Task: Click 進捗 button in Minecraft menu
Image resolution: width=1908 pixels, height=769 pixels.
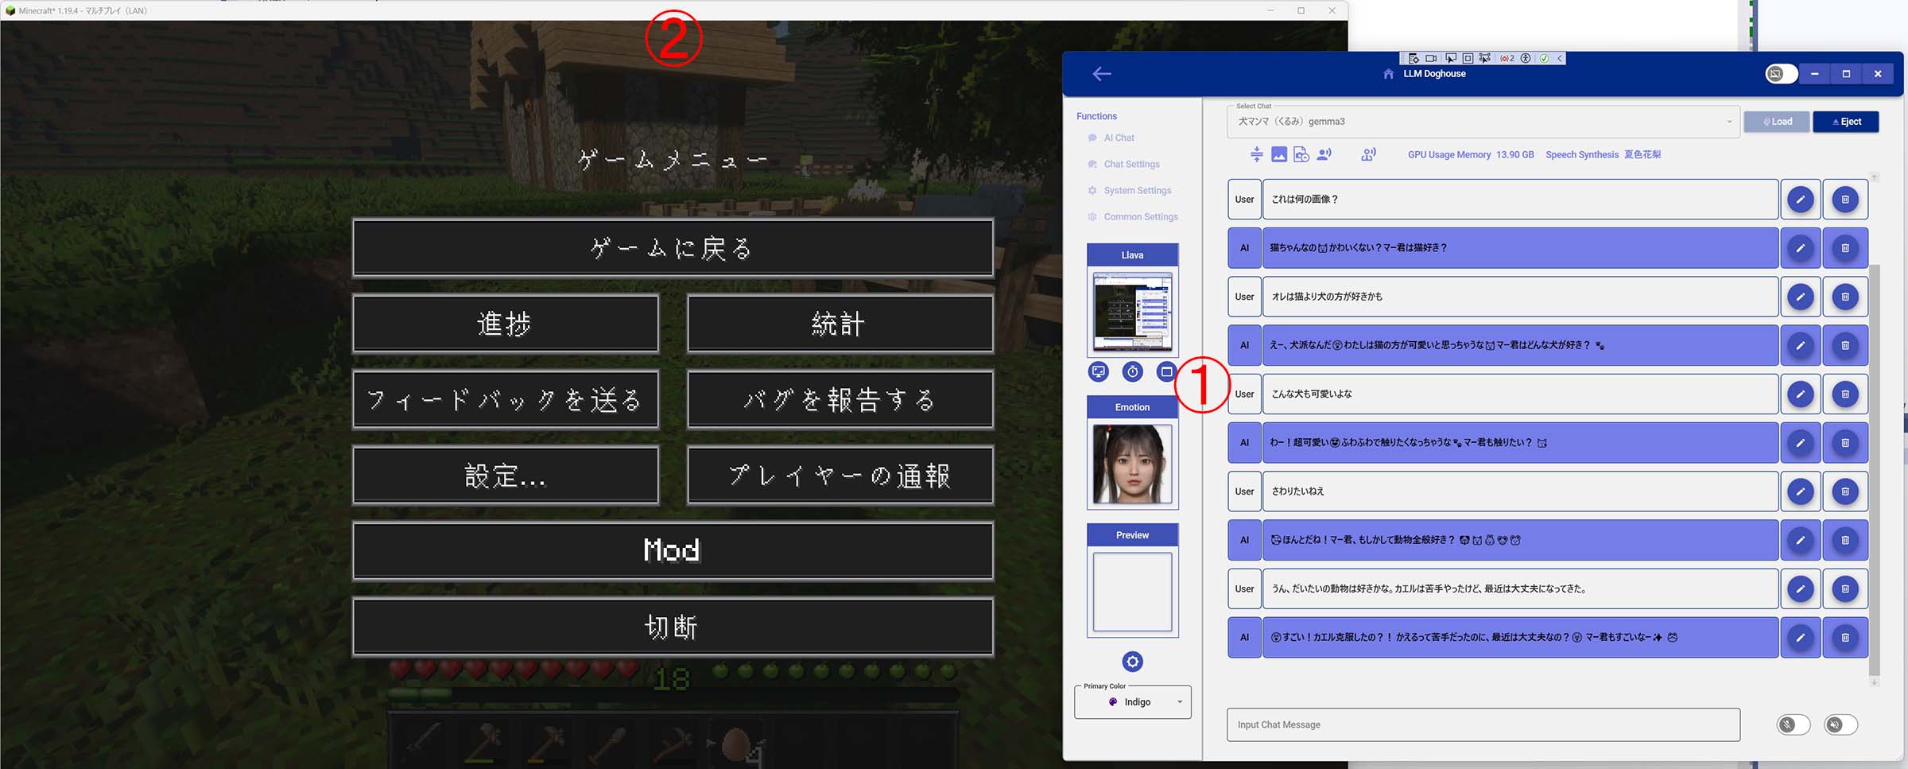Action: tap(506, 324)
